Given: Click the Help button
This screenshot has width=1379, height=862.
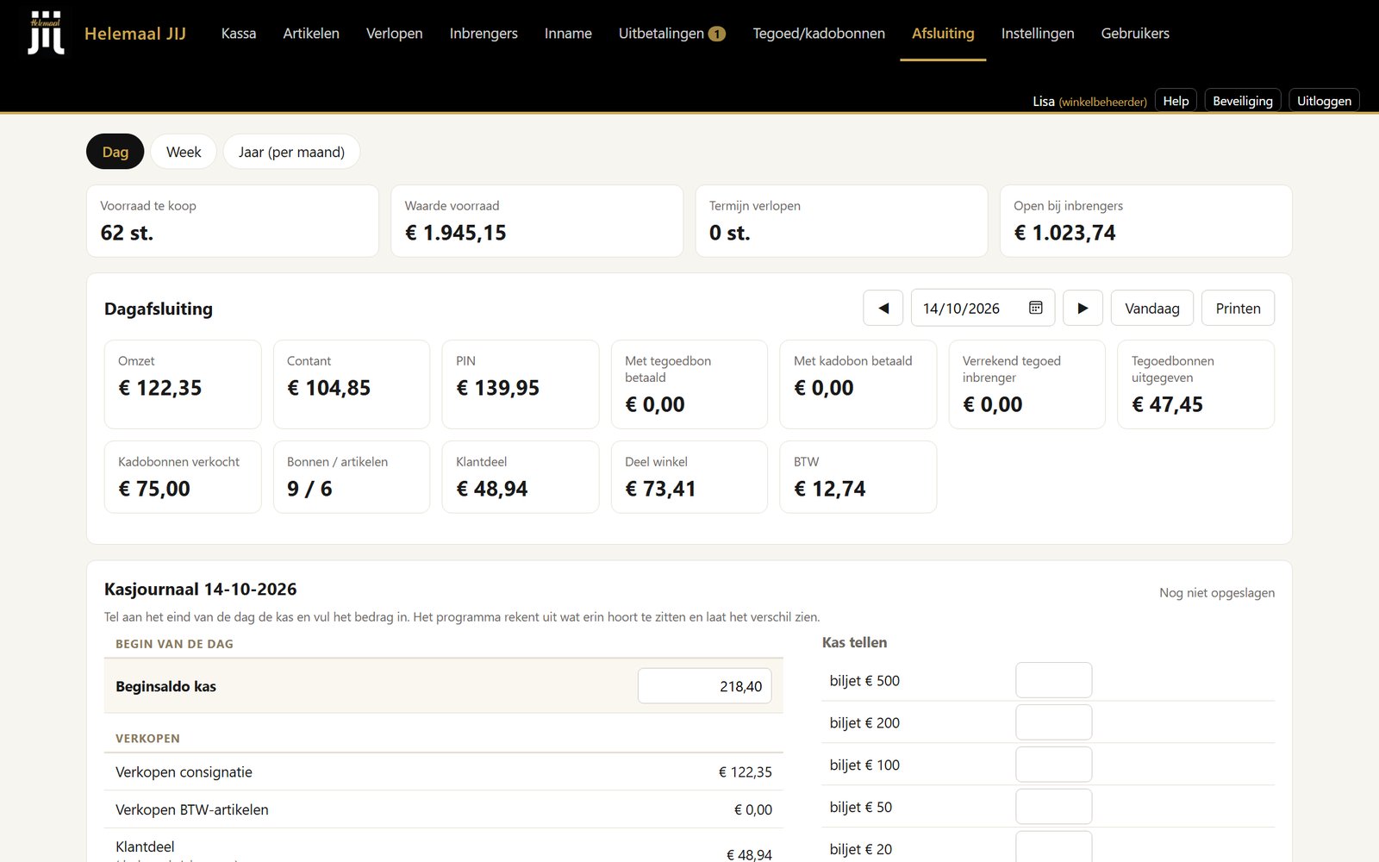Looking at the screenshot, I should click(x=1176, y=101).
